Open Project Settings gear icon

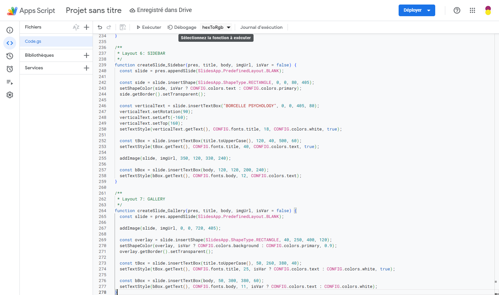10,95
